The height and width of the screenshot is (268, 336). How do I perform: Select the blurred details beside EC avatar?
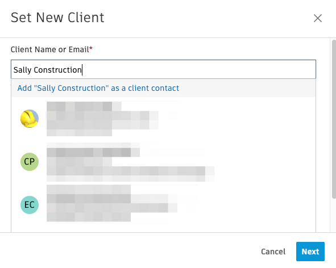112,203
